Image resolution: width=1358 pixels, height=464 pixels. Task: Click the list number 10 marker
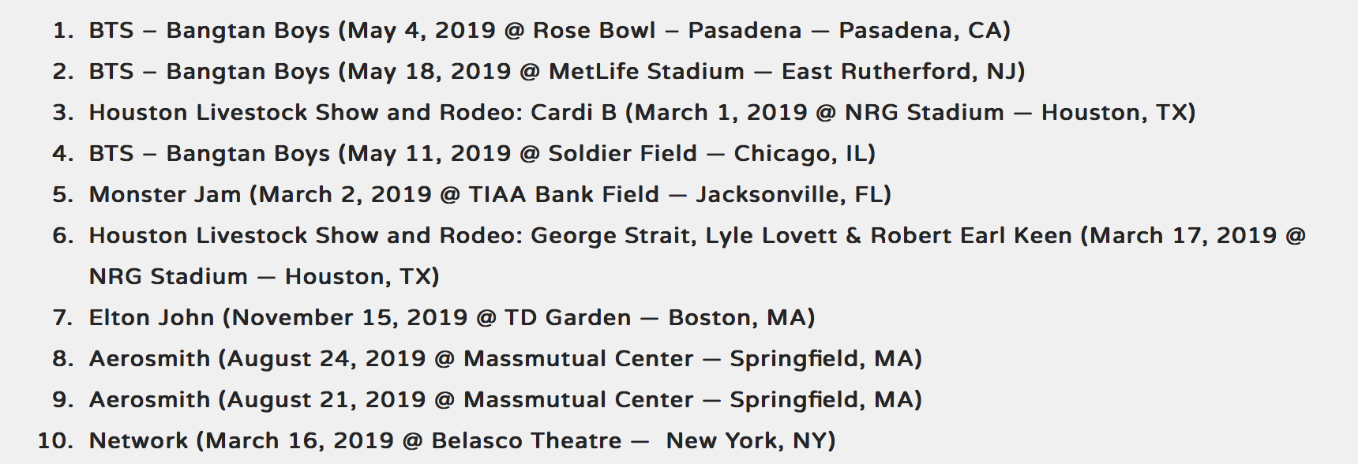pos(56,441)
